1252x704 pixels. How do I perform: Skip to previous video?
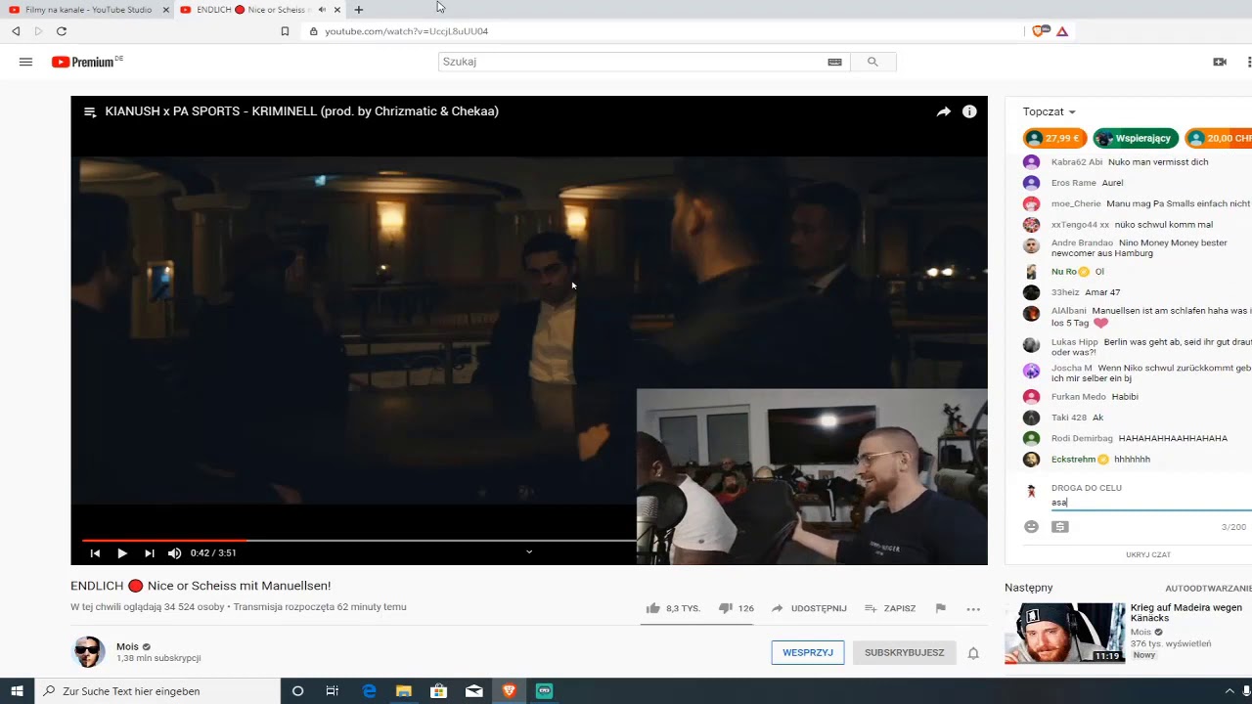coord(95,553)
